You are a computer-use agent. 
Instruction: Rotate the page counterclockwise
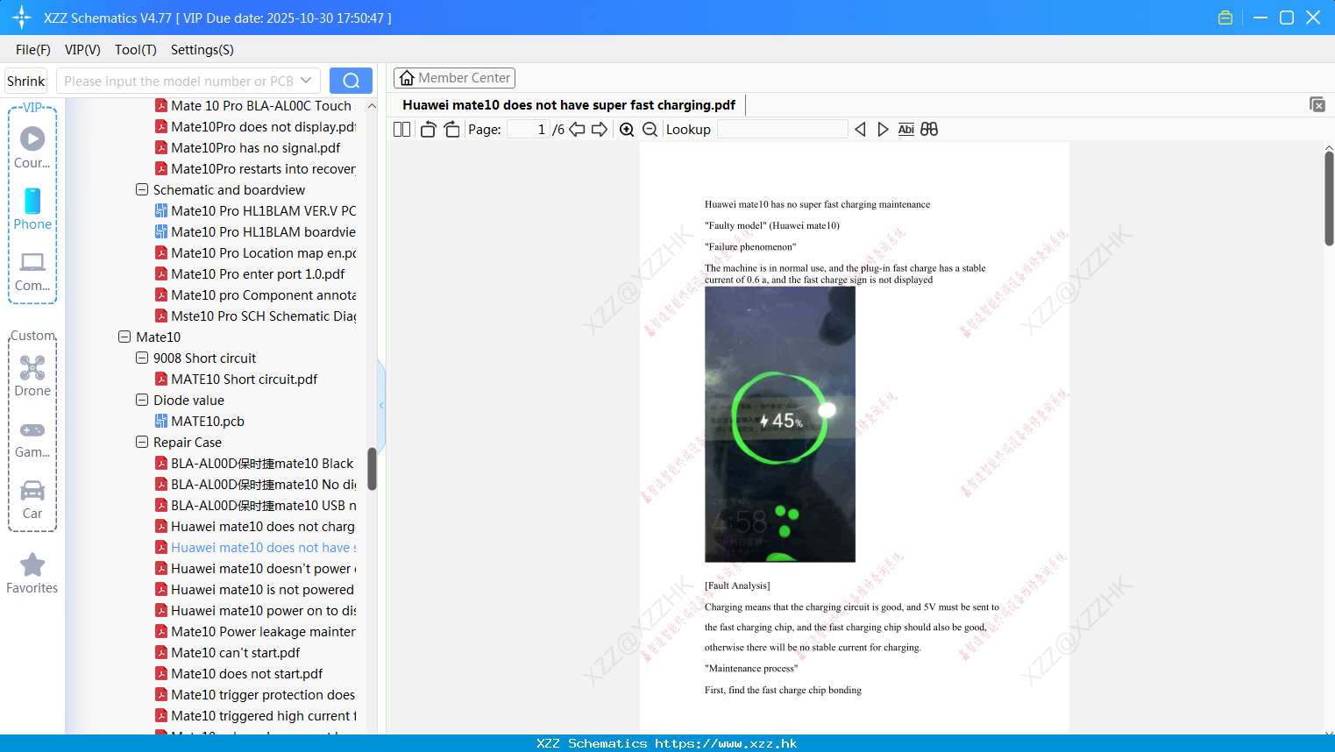[x=428, y=130]
